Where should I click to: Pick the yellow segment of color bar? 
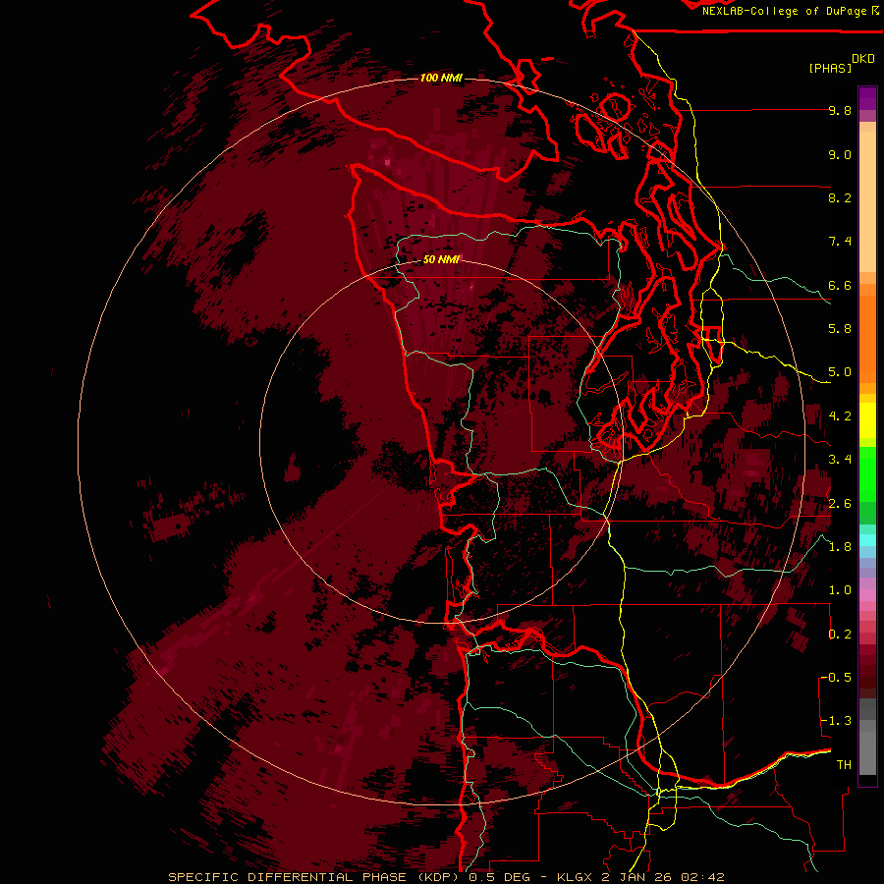pos(867,420)
